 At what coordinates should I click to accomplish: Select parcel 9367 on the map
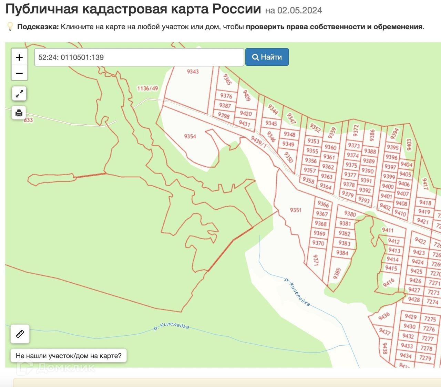322,214
